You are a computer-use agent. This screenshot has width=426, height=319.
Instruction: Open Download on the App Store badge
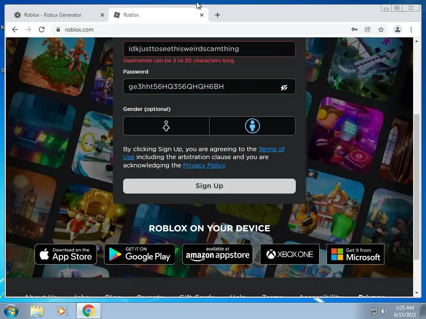pos(66,254)
